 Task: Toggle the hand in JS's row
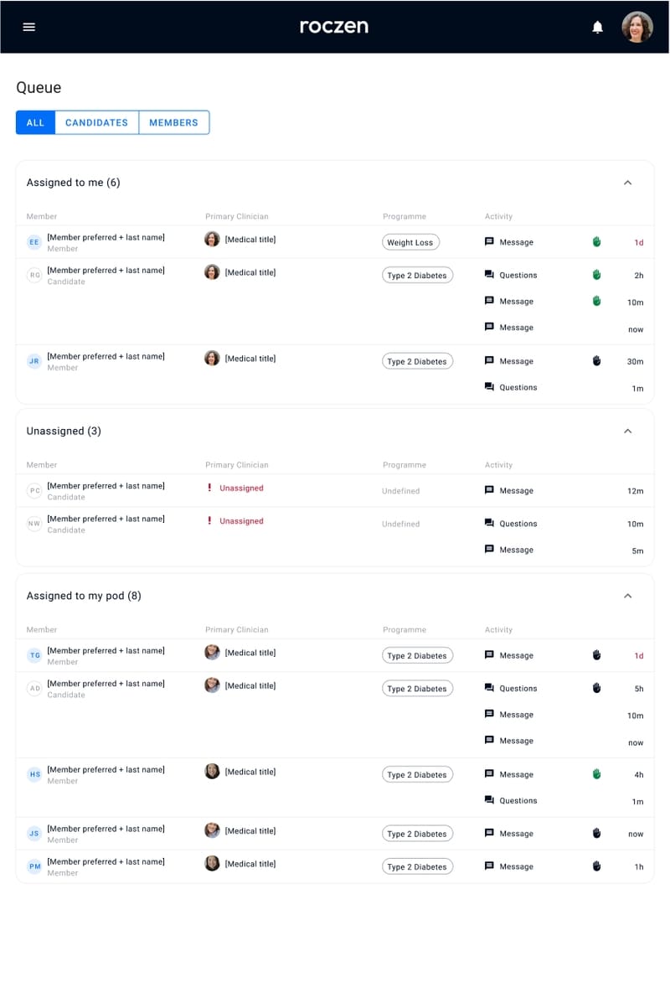point(597,834)
